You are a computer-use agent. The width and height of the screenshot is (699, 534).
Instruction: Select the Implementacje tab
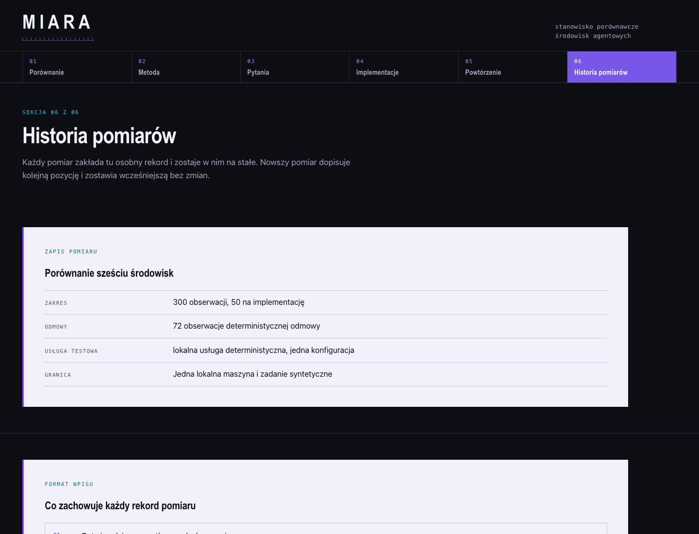click(404, 67)
